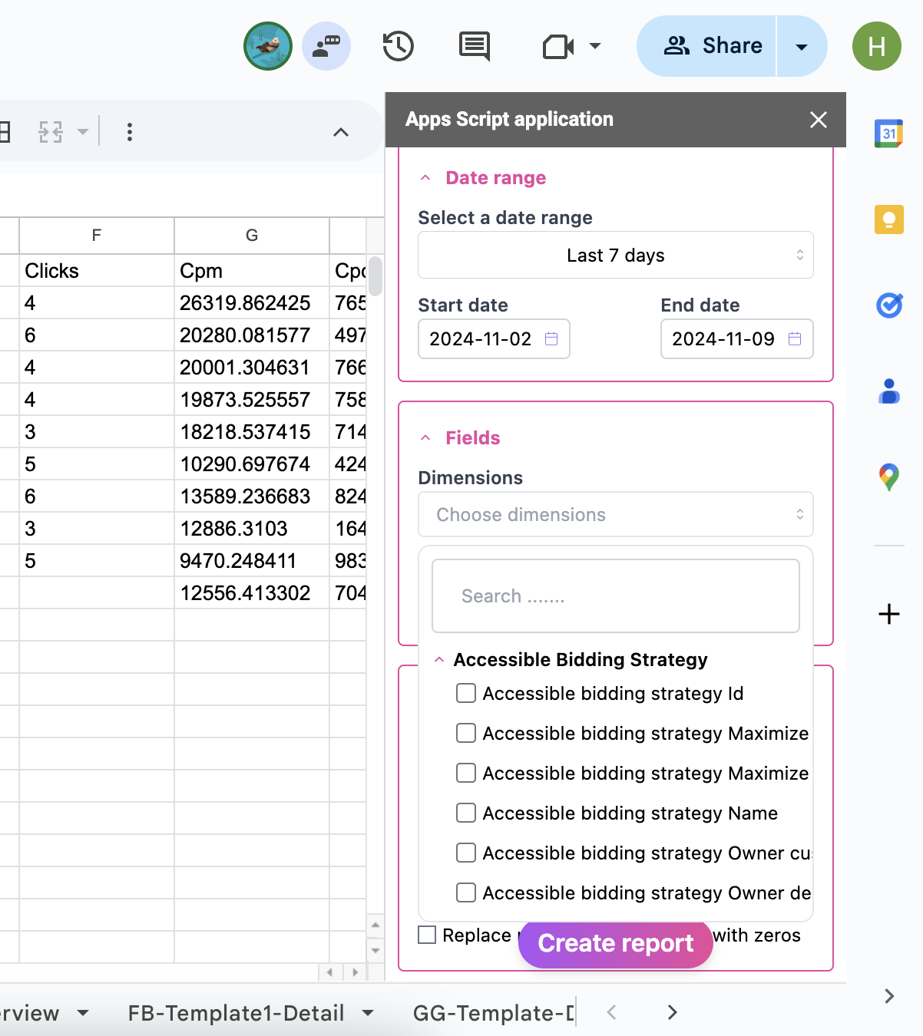Viewport: 923px width, 1036px height.
Task: Open Google Keep in the side panel
Action: point(888,219)
